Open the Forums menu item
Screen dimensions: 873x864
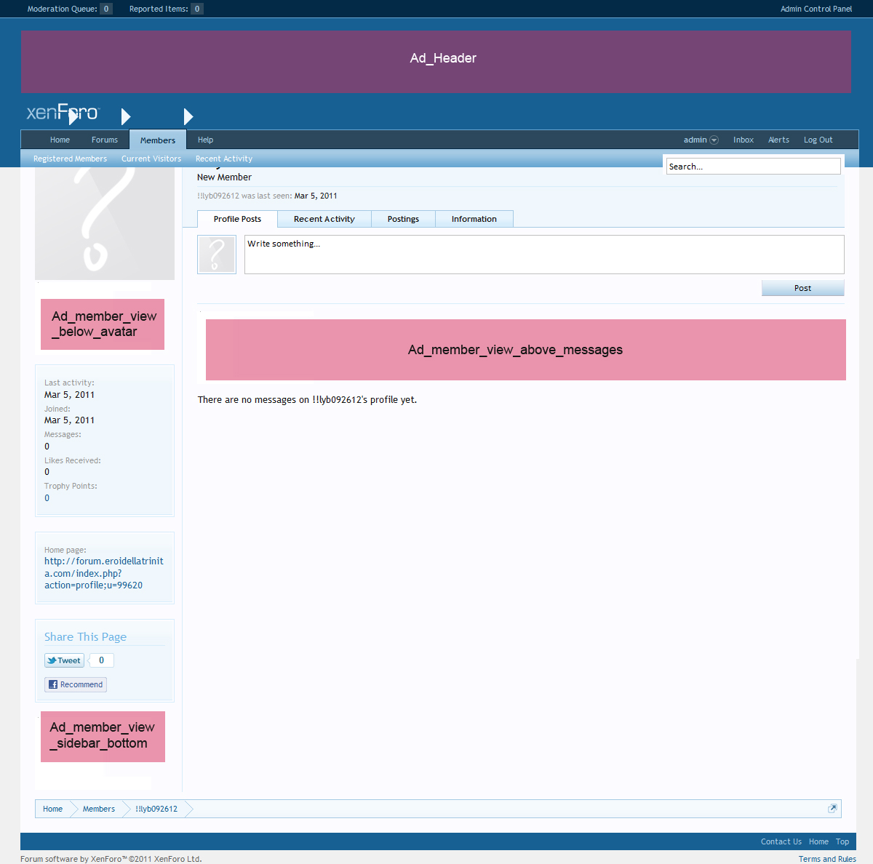pos(105,140)
